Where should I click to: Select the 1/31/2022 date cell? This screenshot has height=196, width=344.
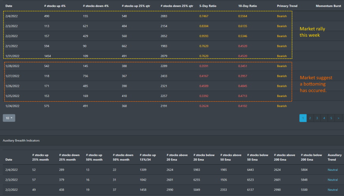(x=12, y=56)
